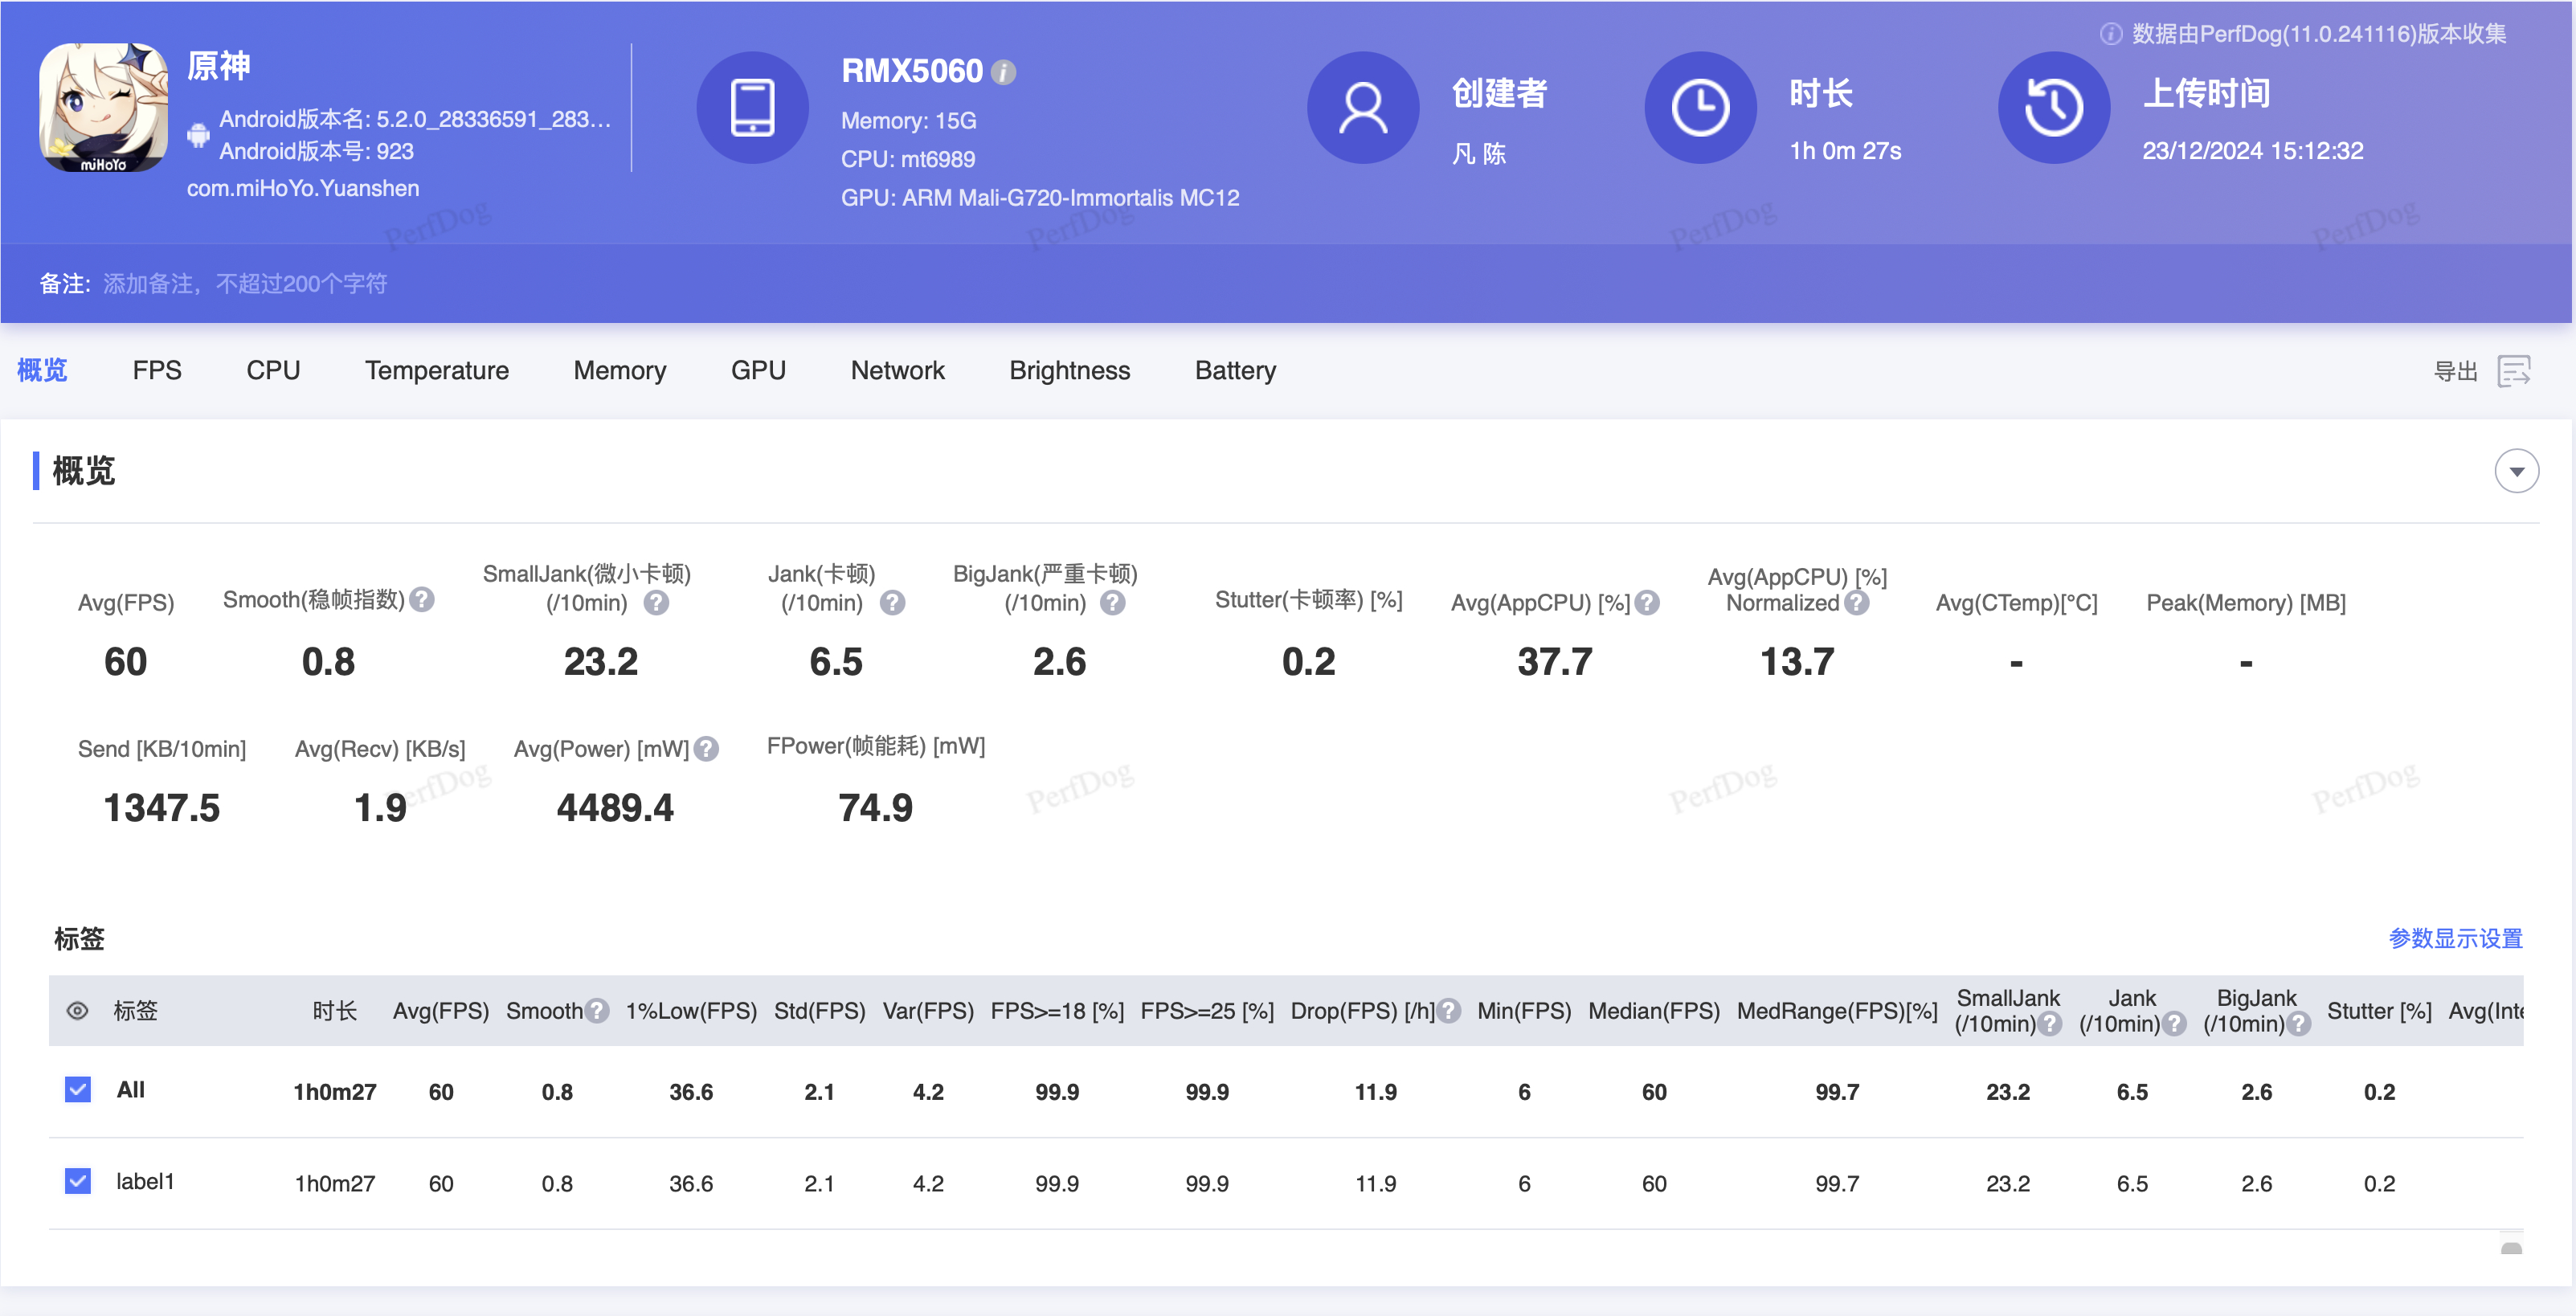Click the export file icon
Screen dimensions: 2576x1316
point(2513,371)
